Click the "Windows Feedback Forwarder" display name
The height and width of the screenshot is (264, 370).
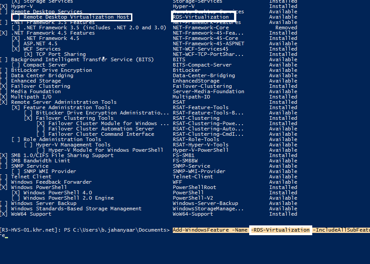tap(52, 182)
